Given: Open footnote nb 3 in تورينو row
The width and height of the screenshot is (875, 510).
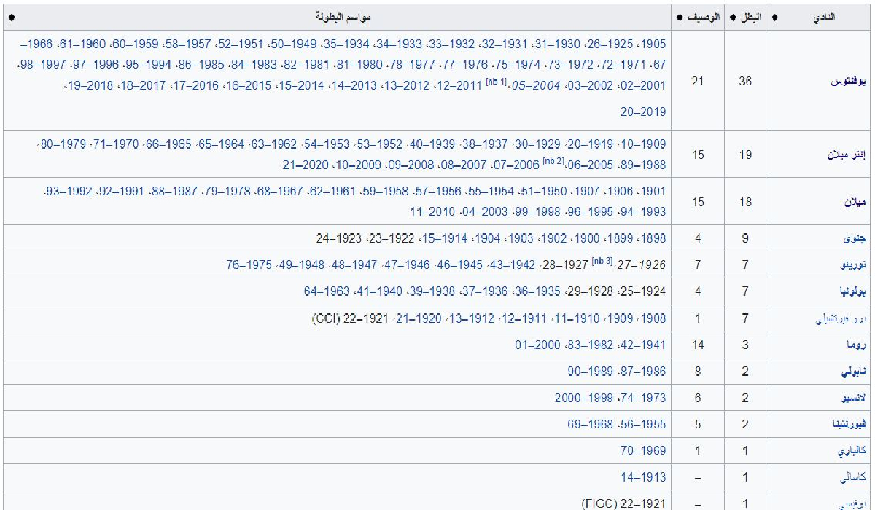Looking at the screenshot, I should 603,261.
